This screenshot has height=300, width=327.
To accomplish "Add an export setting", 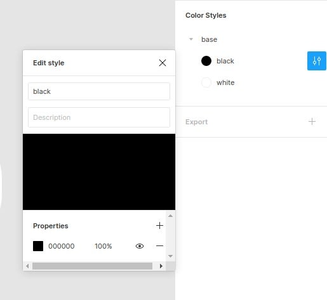I will tap(312, 122).
